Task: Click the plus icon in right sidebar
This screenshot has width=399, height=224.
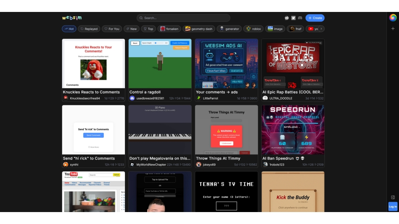Action: pos(393,29)
